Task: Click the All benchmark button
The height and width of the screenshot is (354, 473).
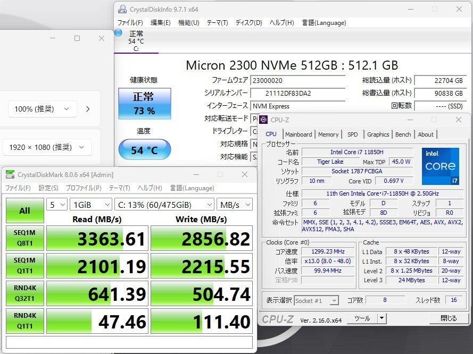Action: [24, 210]
